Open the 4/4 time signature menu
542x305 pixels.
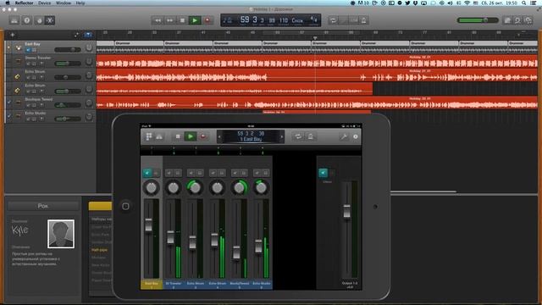tap(314, 19)
